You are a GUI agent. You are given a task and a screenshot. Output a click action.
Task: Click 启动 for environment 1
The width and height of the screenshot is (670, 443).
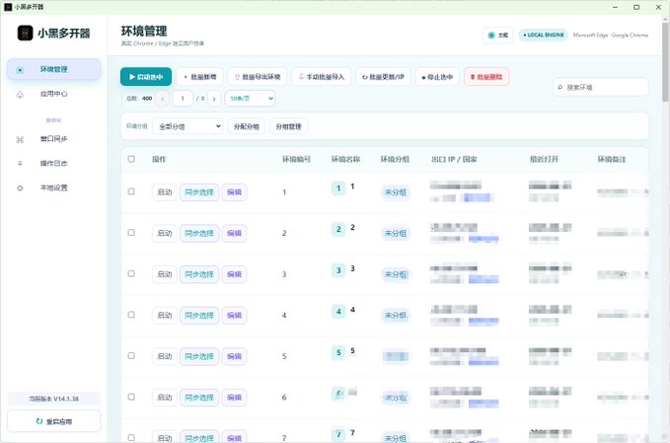165,192
